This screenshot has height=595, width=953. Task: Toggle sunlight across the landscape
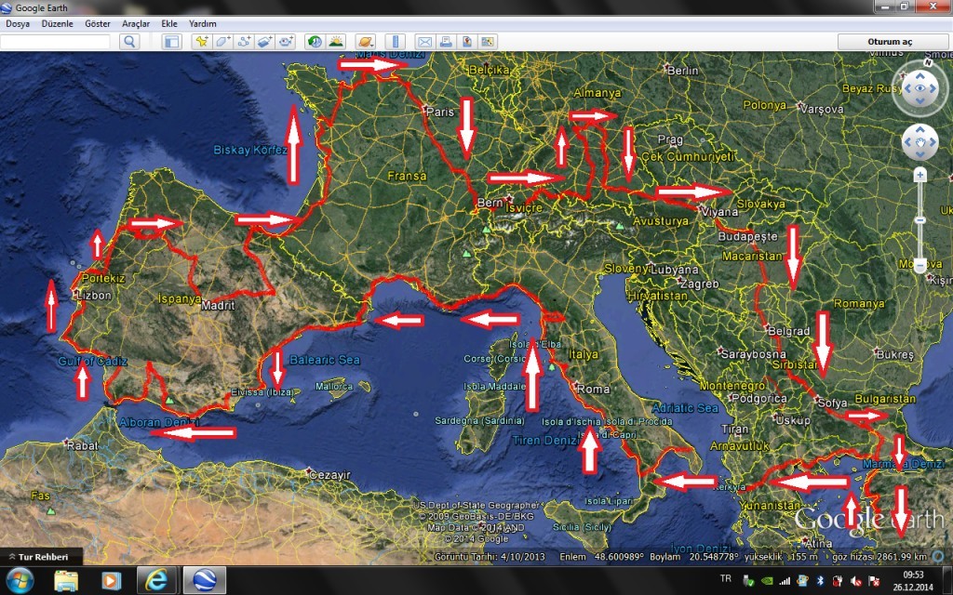click(336, 42)
